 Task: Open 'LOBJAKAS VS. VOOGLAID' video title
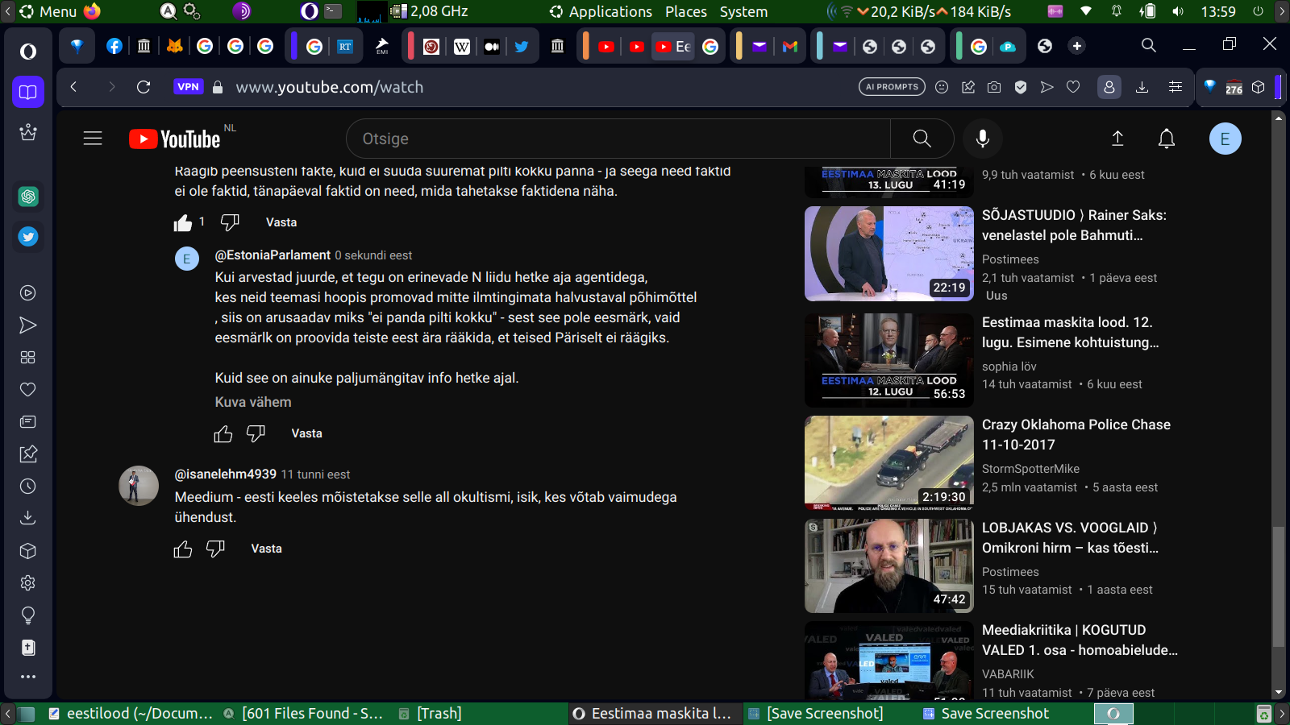[x=1071, y=537]
